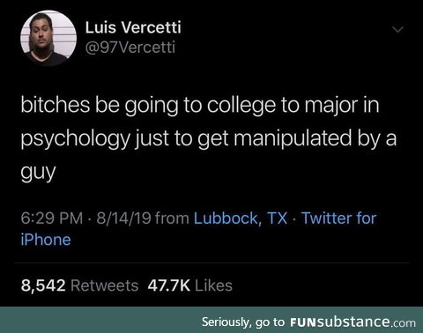View the 8,542 retweets count
The height and width of the screenshot is (333, 423).
(43, 285)
